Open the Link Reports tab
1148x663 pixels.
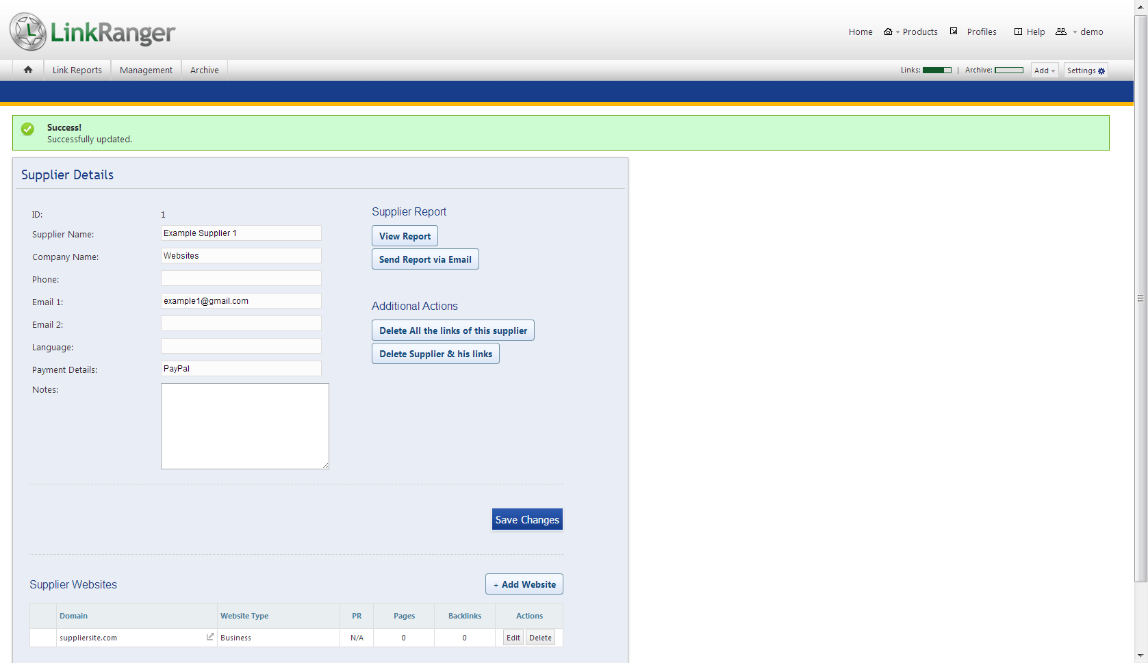point(77,70)
